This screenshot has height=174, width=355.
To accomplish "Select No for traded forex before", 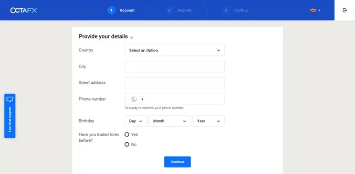I will [x=127, y=145].
